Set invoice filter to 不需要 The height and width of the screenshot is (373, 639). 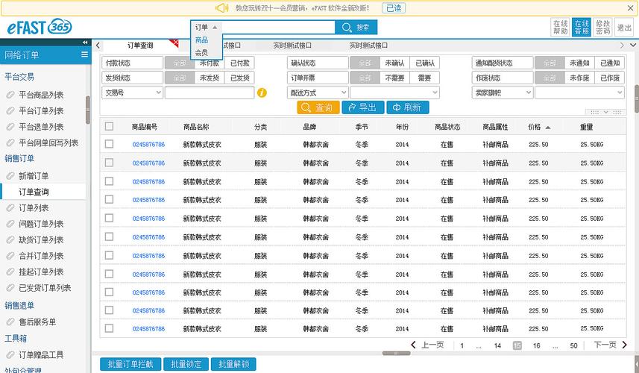pyautogui.click(x=394, y=78)
